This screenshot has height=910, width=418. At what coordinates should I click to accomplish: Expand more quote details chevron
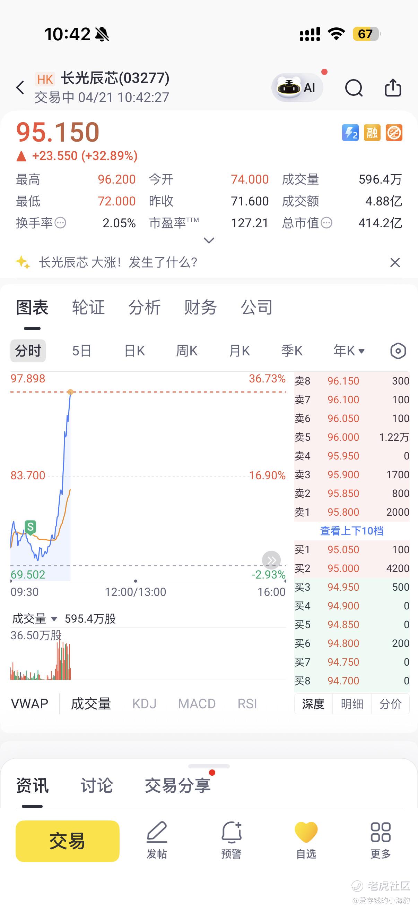tap(209, 241)
